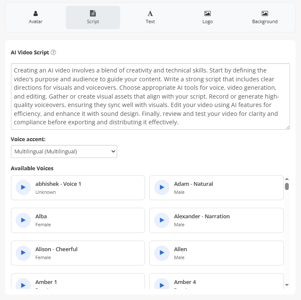Preview the Alison - Cheerful voice
Viewport: 301px width, 300px height.
click(23, 253)
